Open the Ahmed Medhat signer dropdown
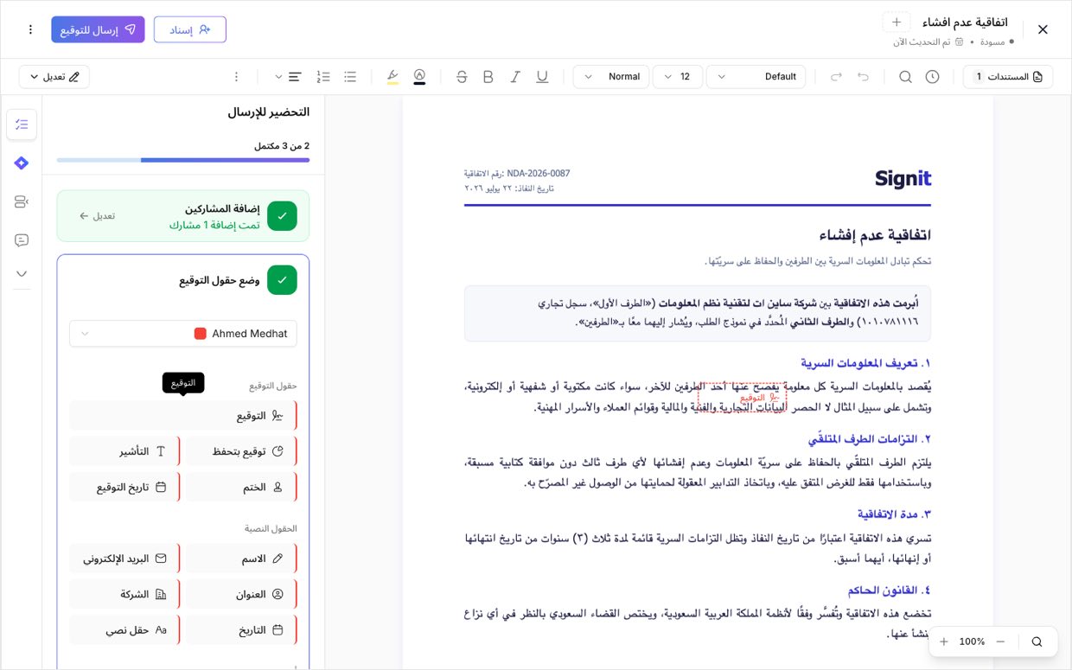Image resolution: width=1072 pixels, height=670 pixels. [x=183, y=334]
